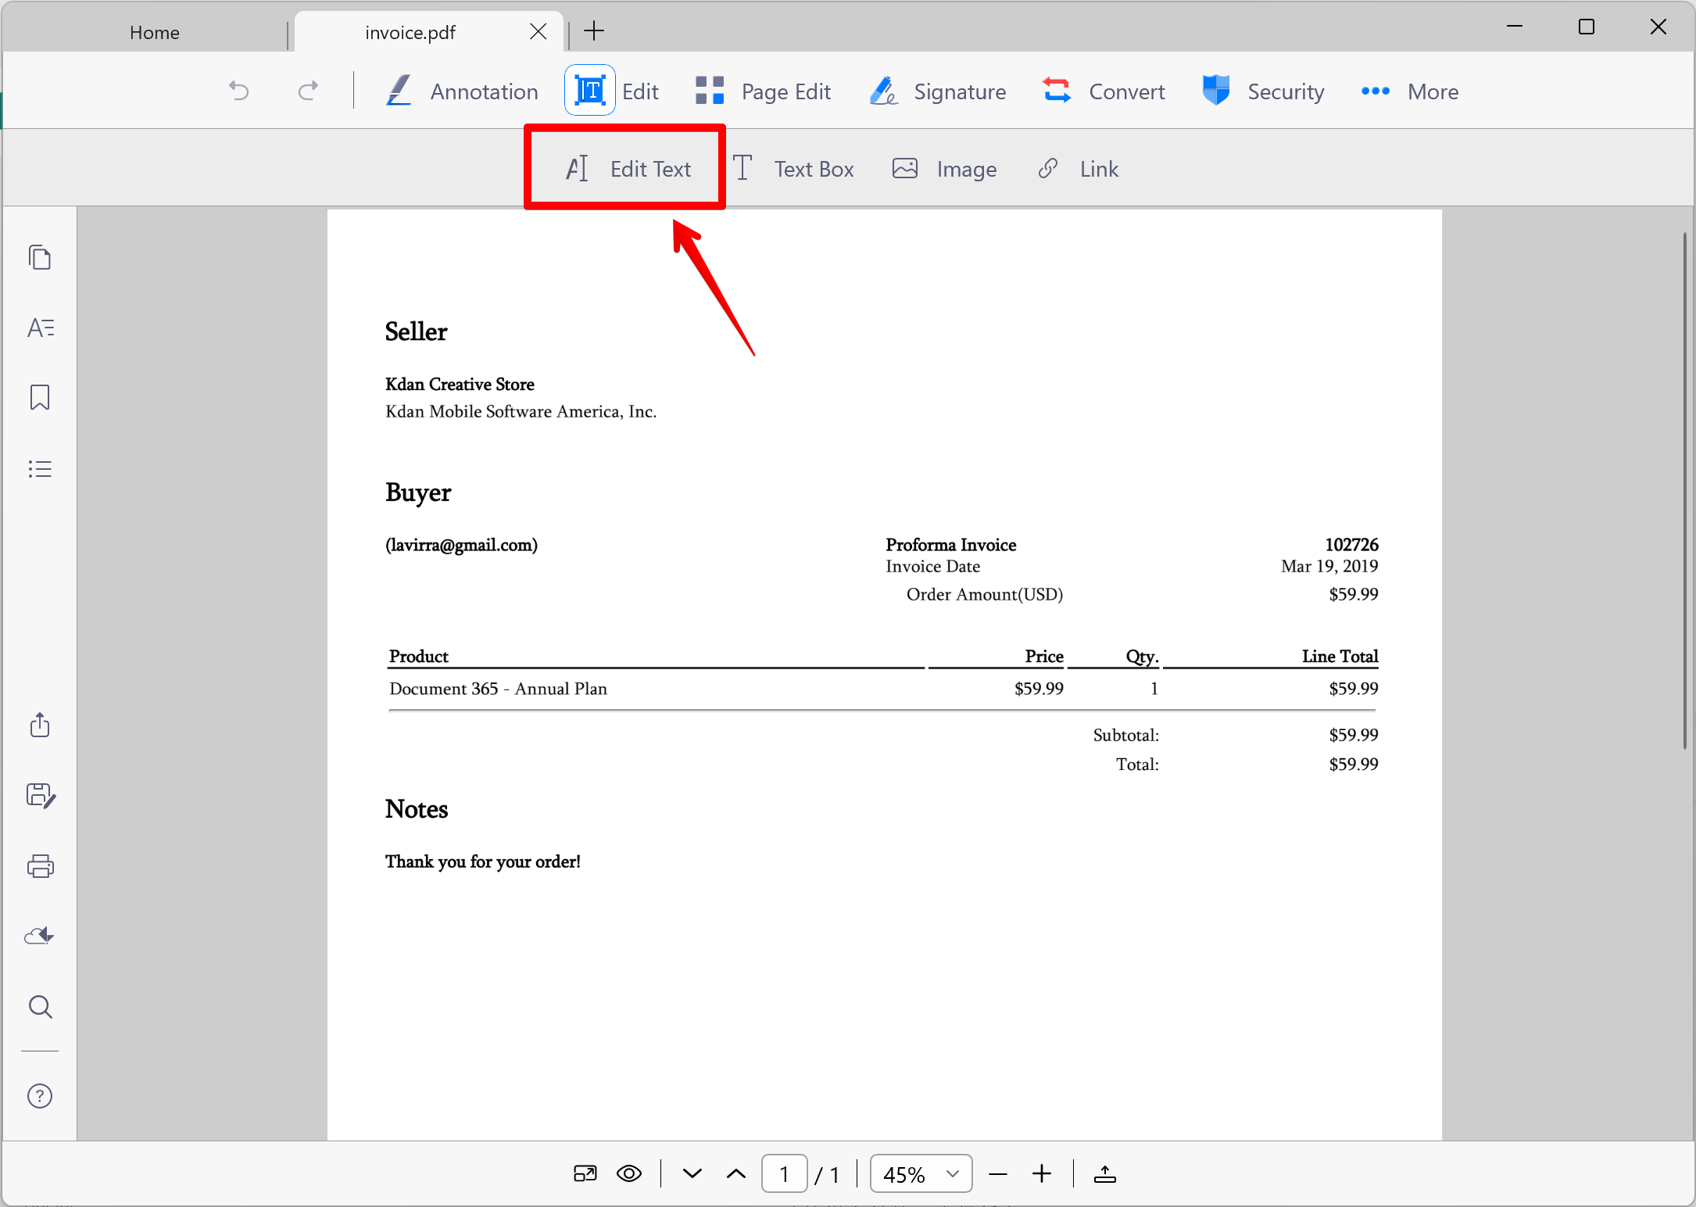Click the help question mark icon

[x=40, y=1096]
